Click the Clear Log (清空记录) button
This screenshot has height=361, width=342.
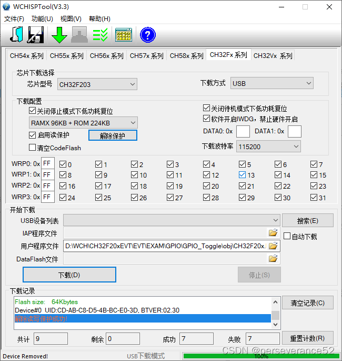click(307, 303)
